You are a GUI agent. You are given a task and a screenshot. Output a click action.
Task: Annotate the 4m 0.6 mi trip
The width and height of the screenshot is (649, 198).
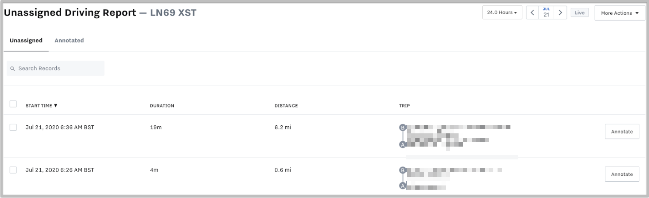click(622, 174)
